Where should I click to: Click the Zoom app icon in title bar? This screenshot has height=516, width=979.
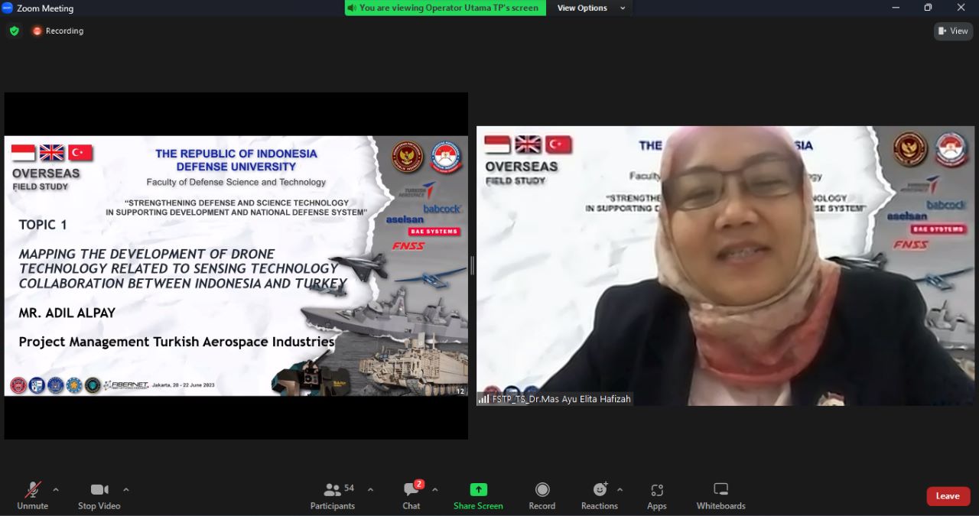click(x=8, y=8)
